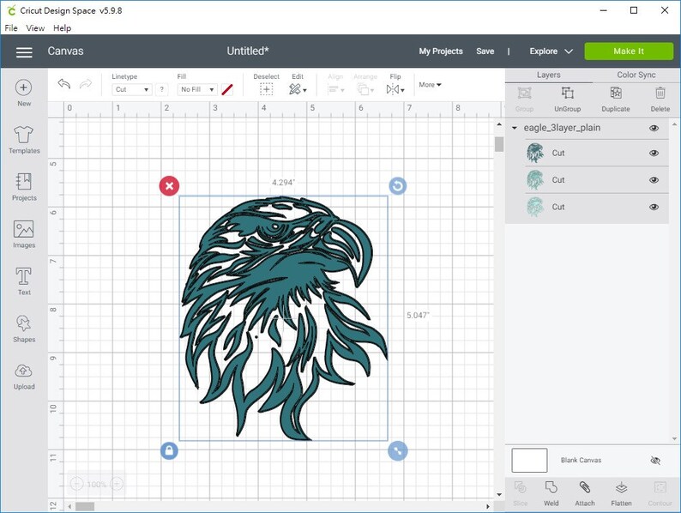Collapse the eagle_3layer_plain group
Screen dimensions: 681x513
[x=515, y=128]
